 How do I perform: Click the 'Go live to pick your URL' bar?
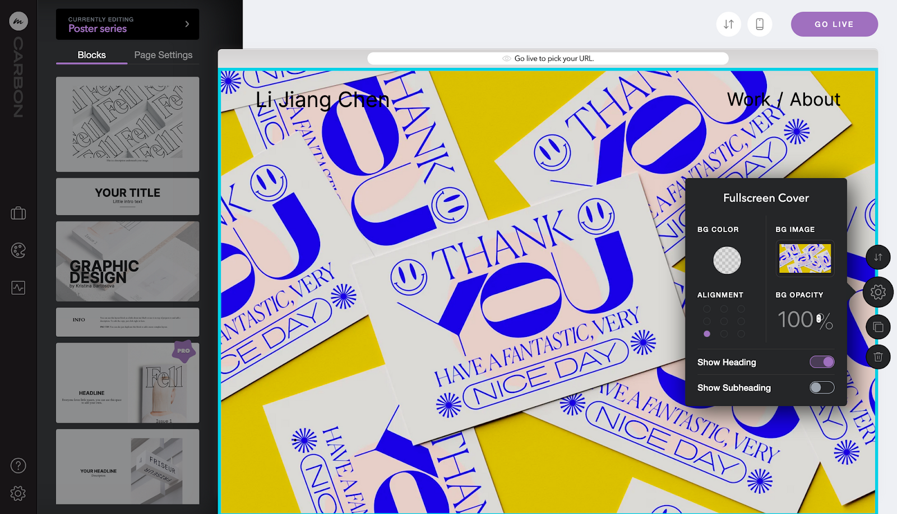pyautogui.click(x=548, y=58)
